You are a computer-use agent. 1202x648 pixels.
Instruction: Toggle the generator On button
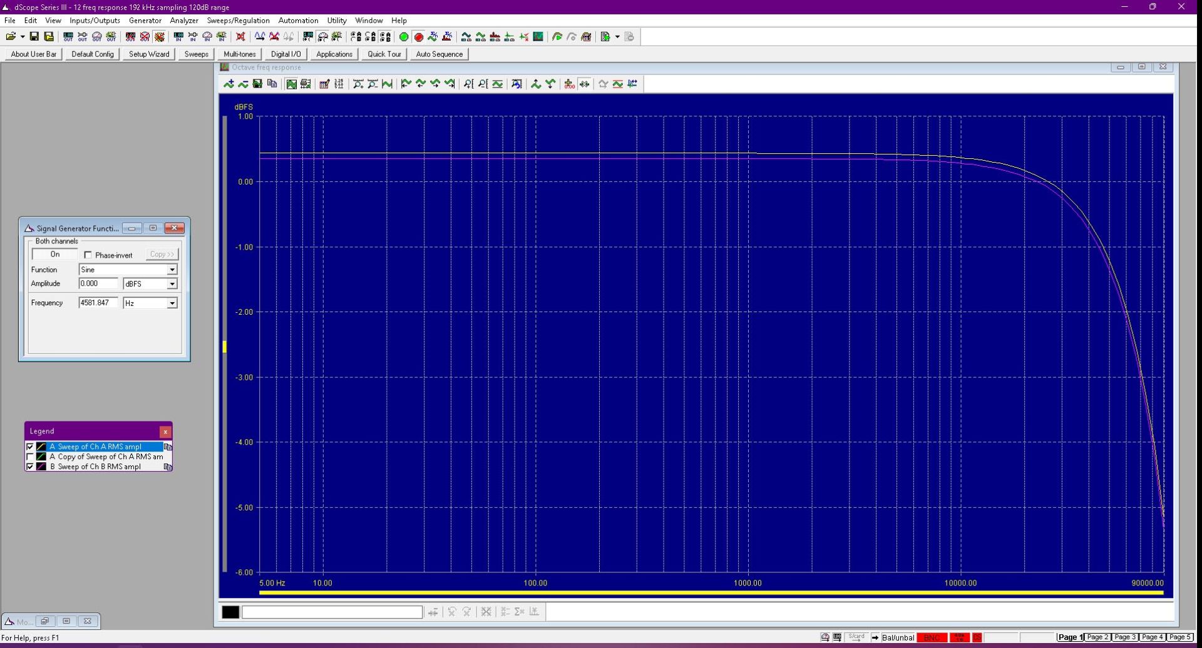[55, 255]
